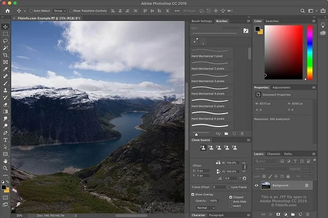The width and height of the screenshot is (328, 218).
Task: Select the Path Selection tool
Action: point(5,147)
